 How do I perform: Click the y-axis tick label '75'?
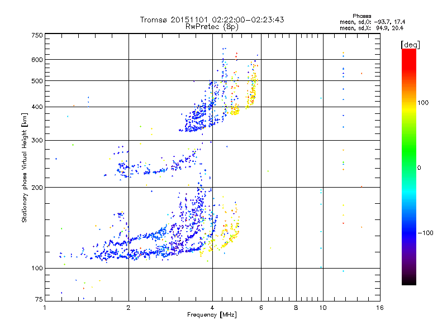(39, 299)
